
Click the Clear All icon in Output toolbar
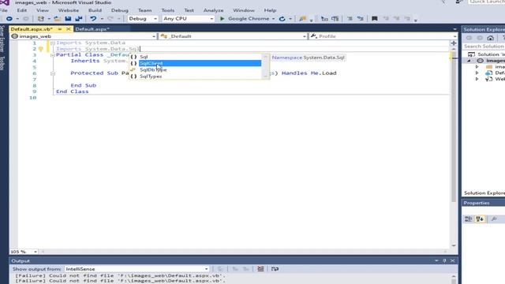(x=260, y=268)
